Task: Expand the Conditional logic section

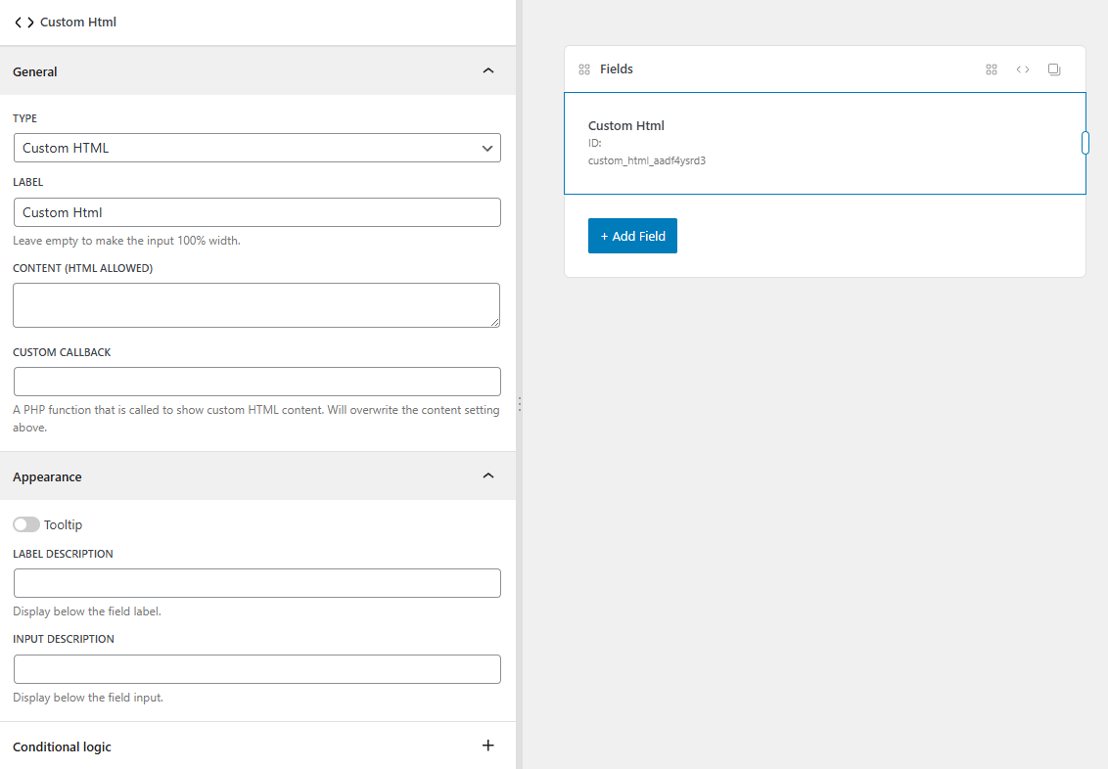Action: [487, 746]
